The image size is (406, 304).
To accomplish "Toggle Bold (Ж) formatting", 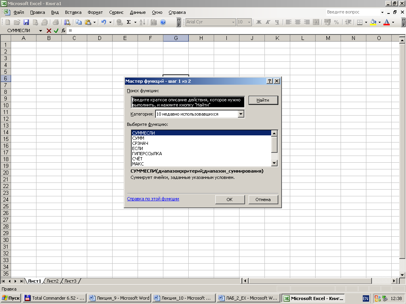I will 259,22.
